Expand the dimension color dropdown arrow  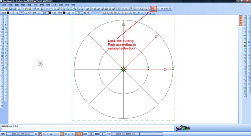(66, 13)
